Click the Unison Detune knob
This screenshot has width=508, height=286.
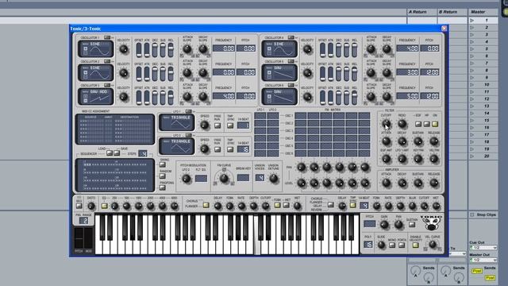pos(273,178)
